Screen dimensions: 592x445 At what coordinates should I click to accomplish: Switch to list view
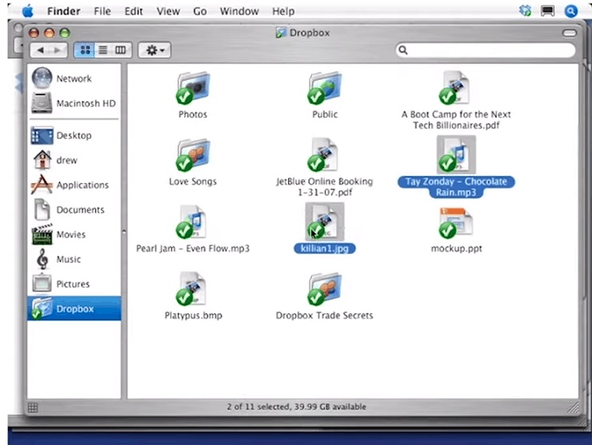103,50
